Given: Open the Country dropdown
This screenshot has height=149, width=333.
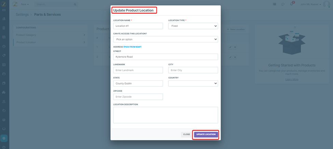Looking at the screenshot, I should pos(193,83).
